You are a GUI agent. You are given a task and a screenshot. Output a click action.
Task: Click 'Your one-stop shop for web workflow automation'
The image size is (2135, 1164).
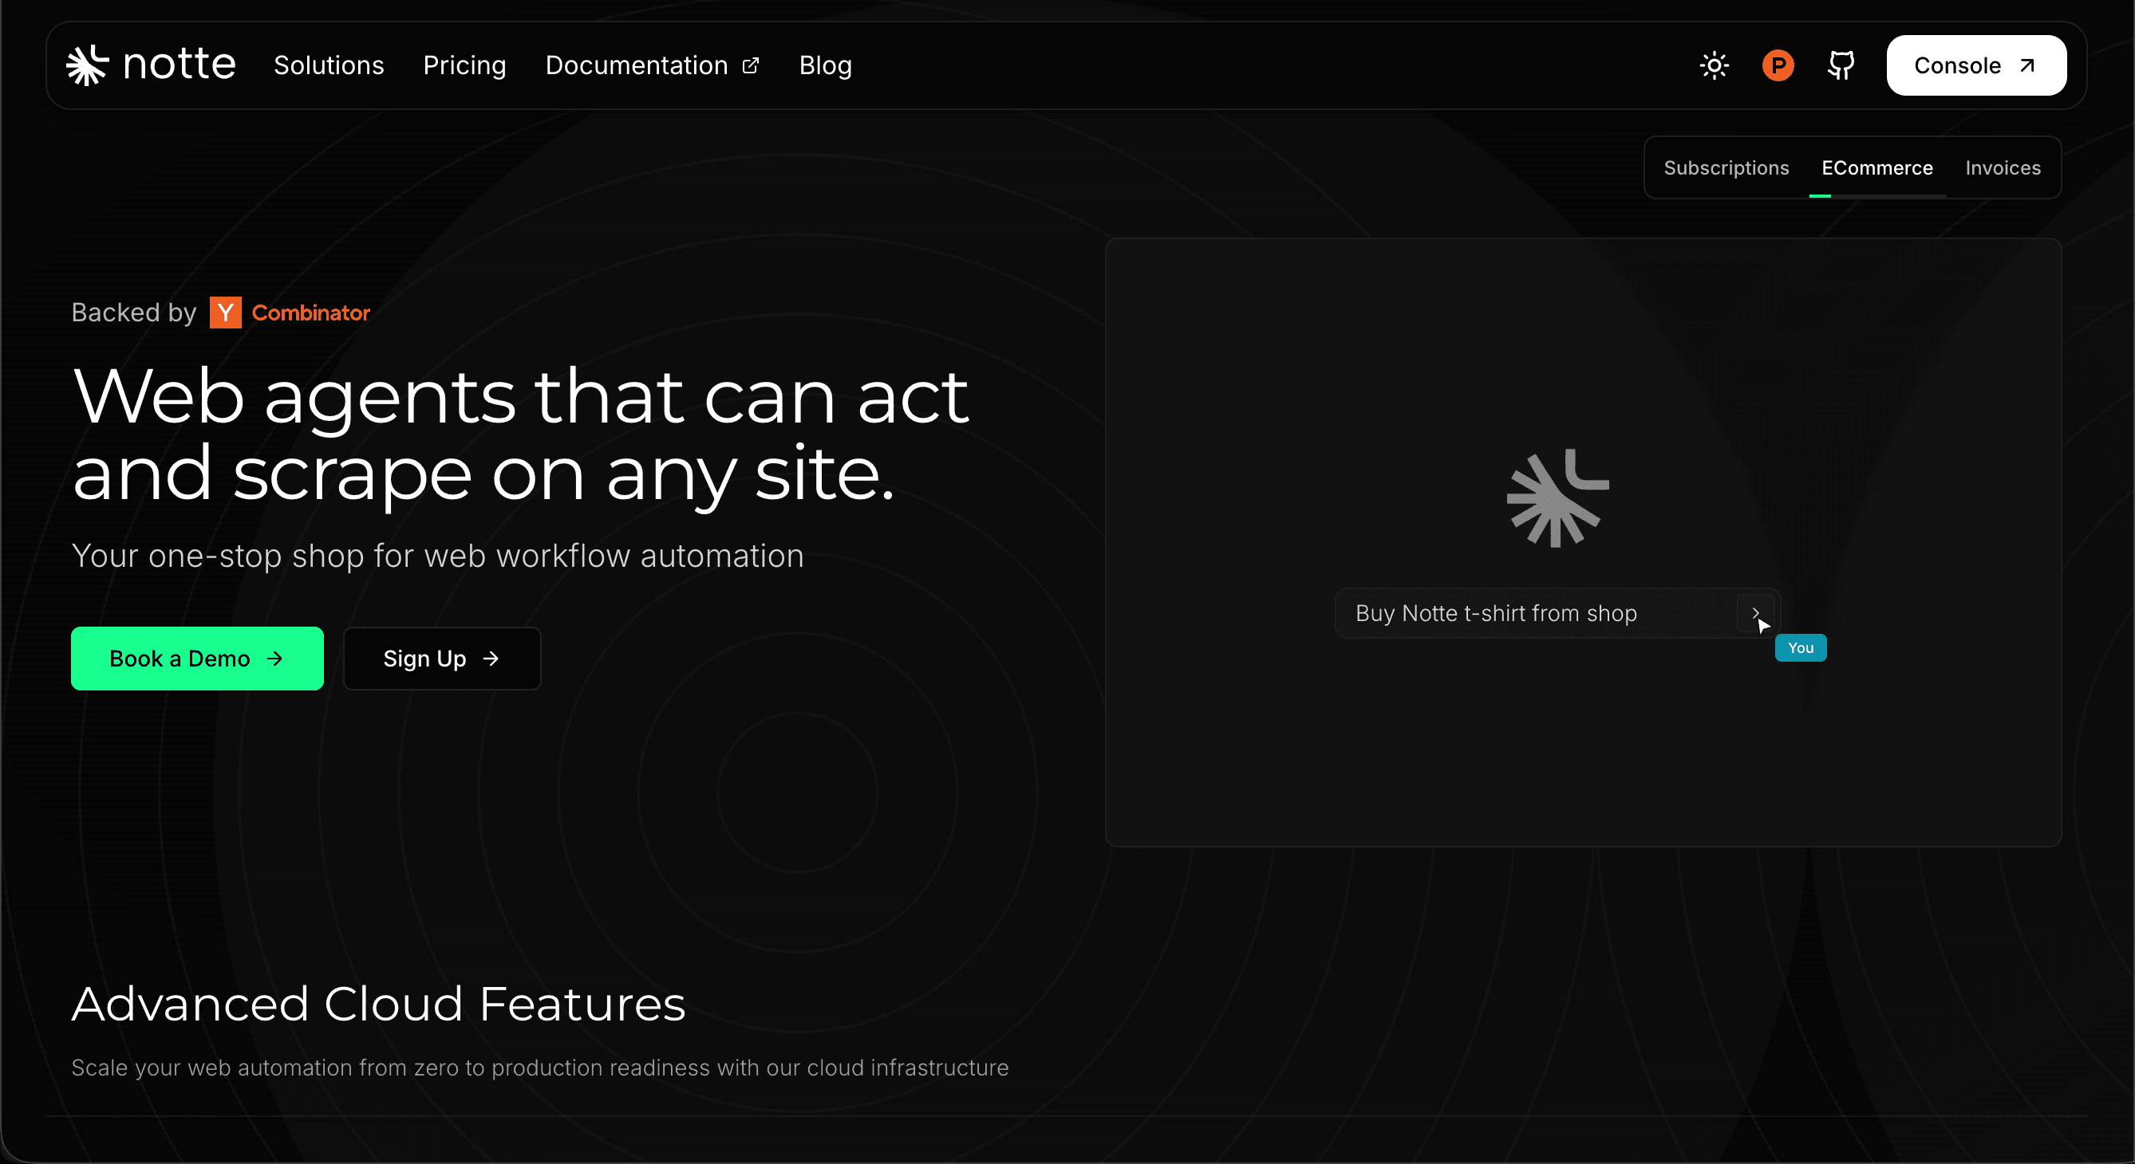437,556
